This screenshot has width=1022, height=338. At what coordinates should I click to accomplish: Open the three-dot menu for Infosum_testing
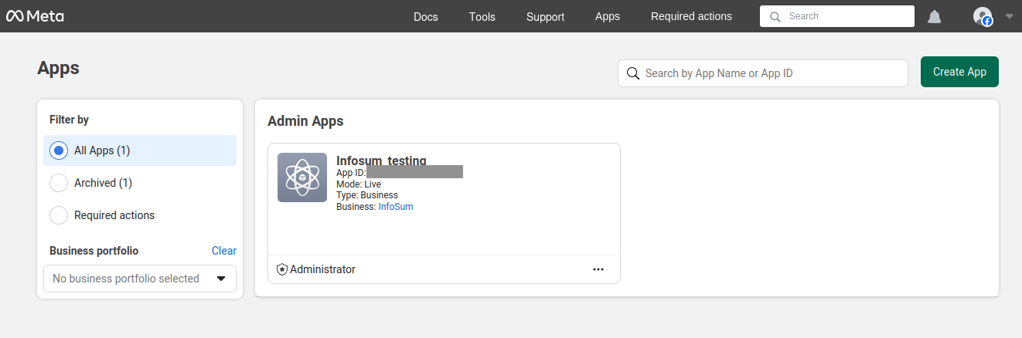tap(598, 269)
